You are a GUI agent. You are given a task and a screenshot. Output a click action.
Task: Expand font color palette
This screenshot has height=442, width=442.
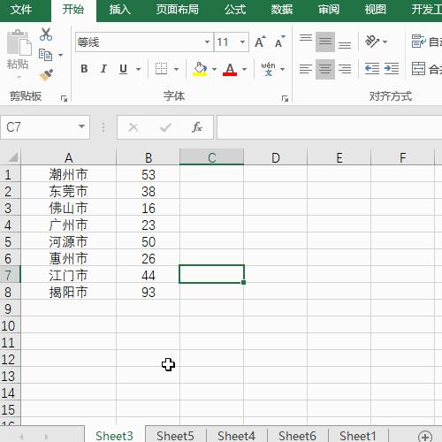244,69
